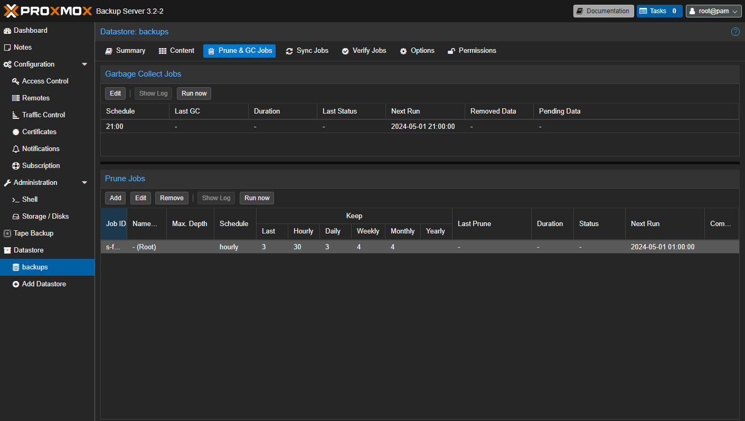The width and height of the screenshot is (745, 421).
Task: Click the '- (Root)' namespace cell
Action: (147, 247)
